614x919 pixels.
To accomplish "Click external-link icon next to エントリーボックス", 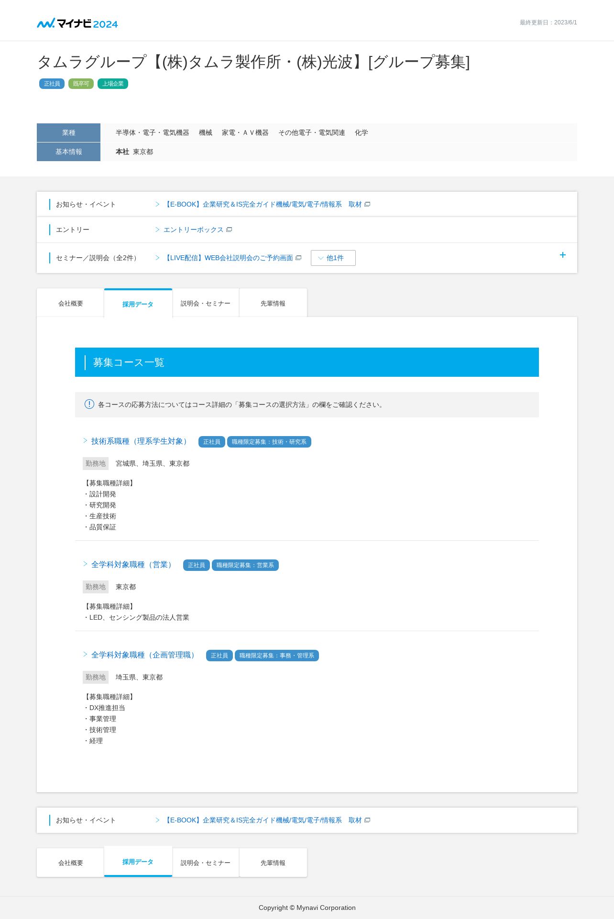I will point(229,230).
